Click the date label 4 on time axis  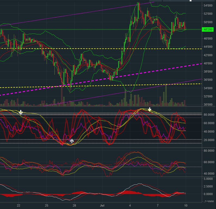coord(130,205)
